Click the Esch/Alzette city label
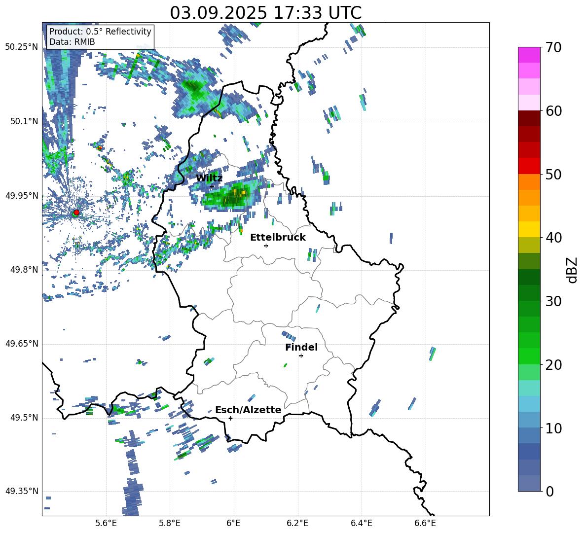Image resolution: width=584 pixels, height=533 pixels. pos(248,410)
